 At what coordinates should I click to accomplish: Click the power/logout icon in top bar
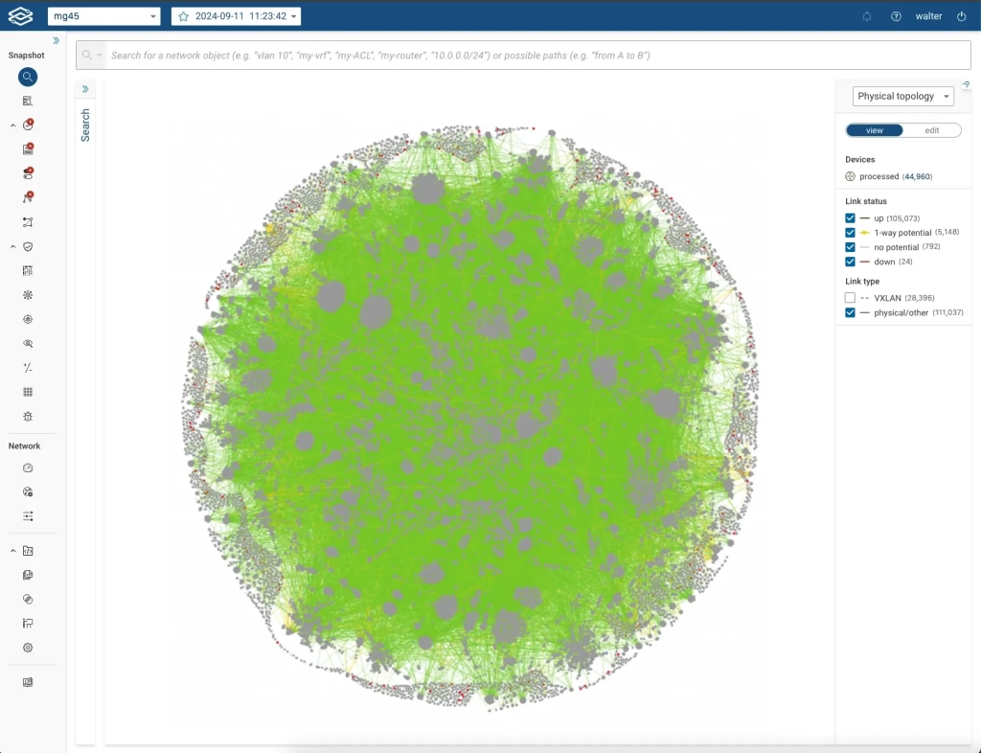point(961,15)
